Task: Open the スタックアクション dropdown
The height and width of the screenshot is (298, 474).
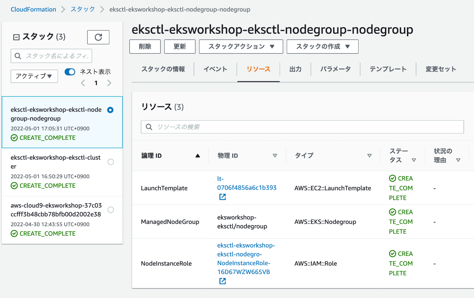Action: pos(241,46)
